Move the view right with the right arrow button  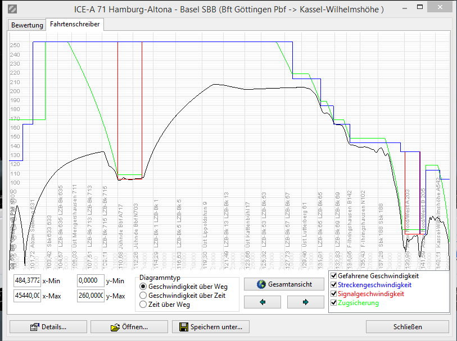coord(305,302)
